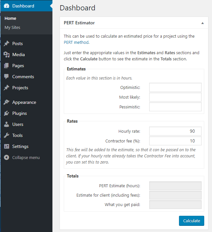This screenshot has height=232, width=212.
Task: Collapse the PERT Estimator widget panel
Action: pyautogui.click(x=203, y=23)
